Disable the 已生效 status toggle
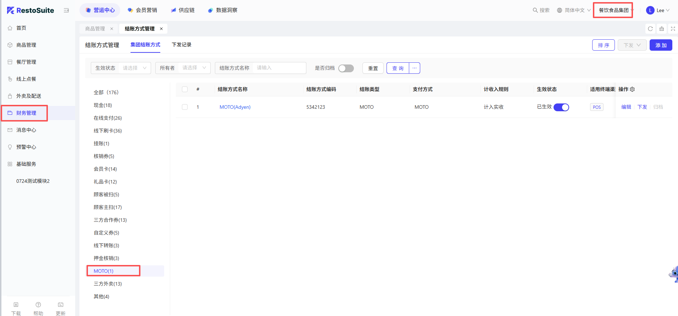This screenshot has width=678, height=316. click(x=561, y=107)
